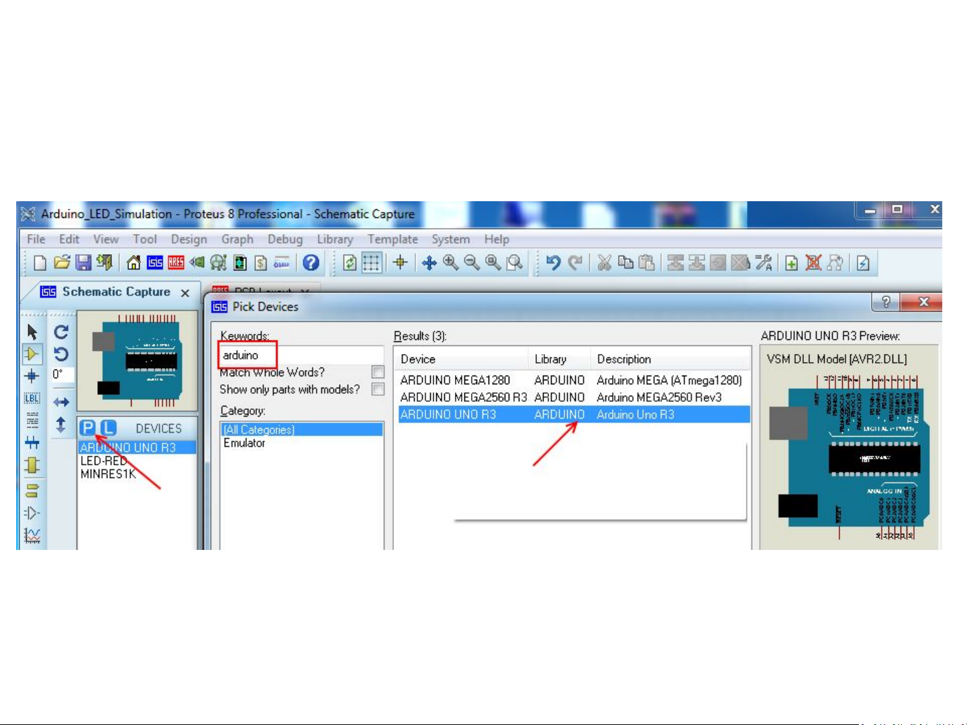Click the Electrical Rules Check lightning icon
This screenshot has height=725, width=967.
pos(864,263)
